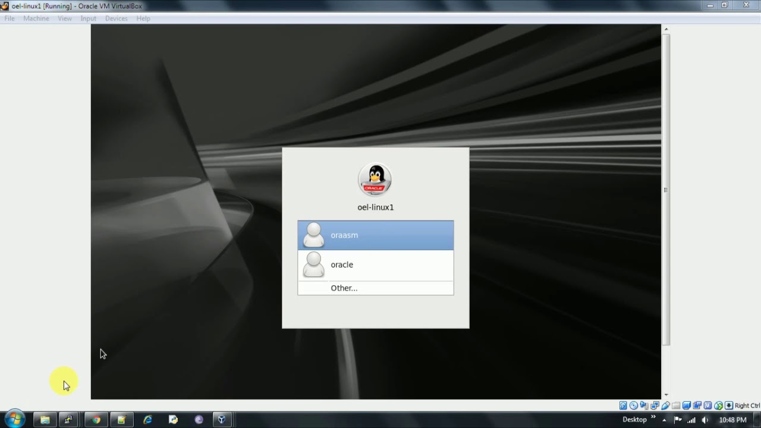The width and height of the screenshot is (761, 428).
Task: Click the mouse integration status icon
Action: point(718,405)
